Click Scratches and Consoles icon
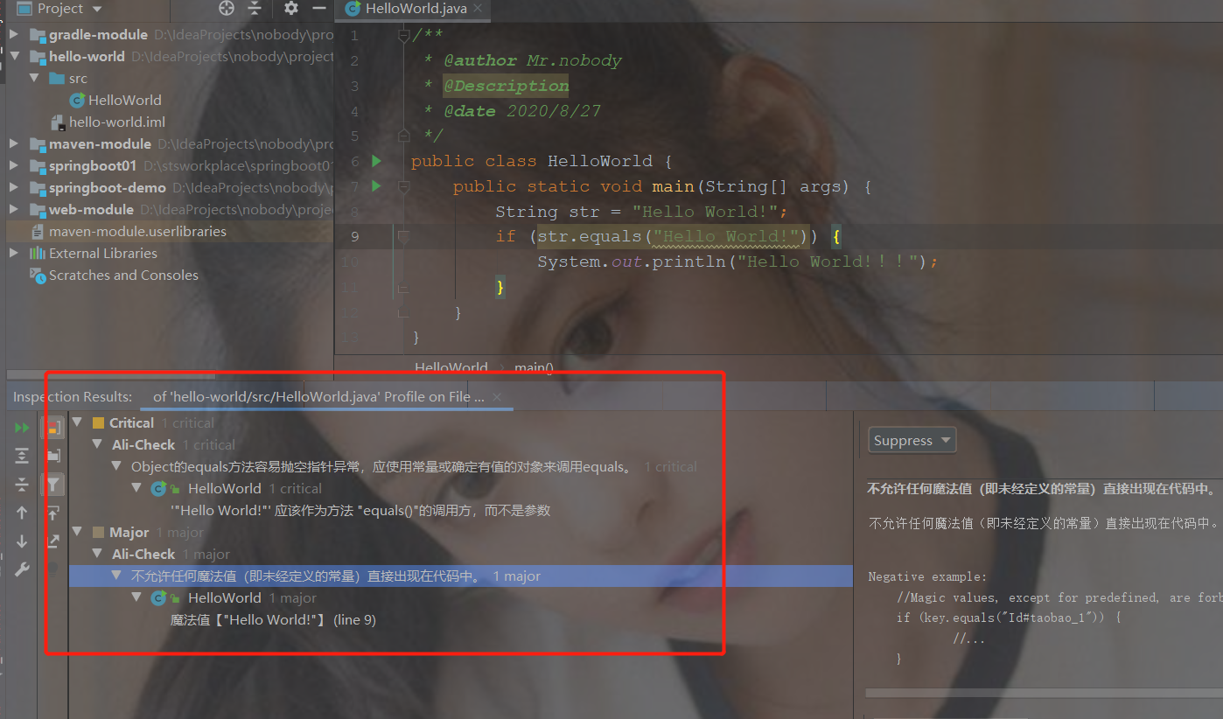Viewport: 1223px width, 719px height. pos(37,276)
